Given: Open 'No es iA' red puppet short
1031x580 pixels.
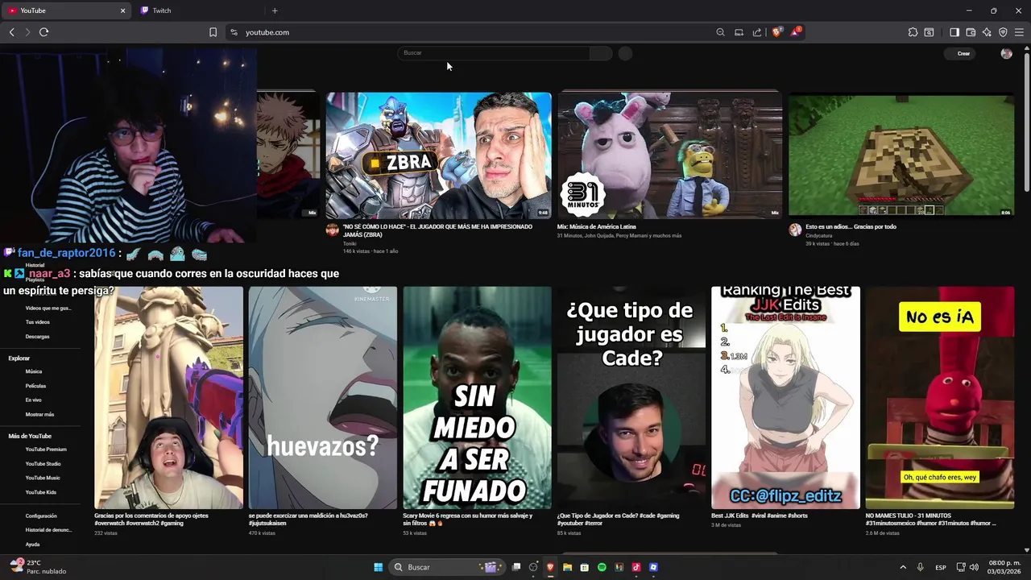Looking at the screenshot, I should [x=940, y=398].
